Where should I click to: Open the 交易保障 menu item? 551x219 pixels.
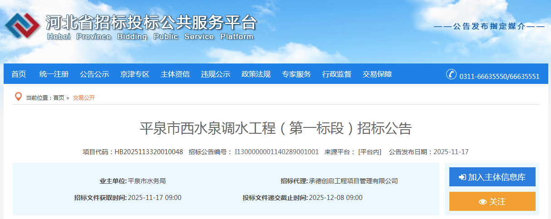tap(377, 74)
